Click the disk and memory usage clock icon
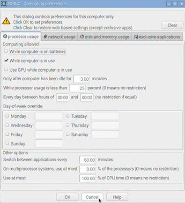 82,37
